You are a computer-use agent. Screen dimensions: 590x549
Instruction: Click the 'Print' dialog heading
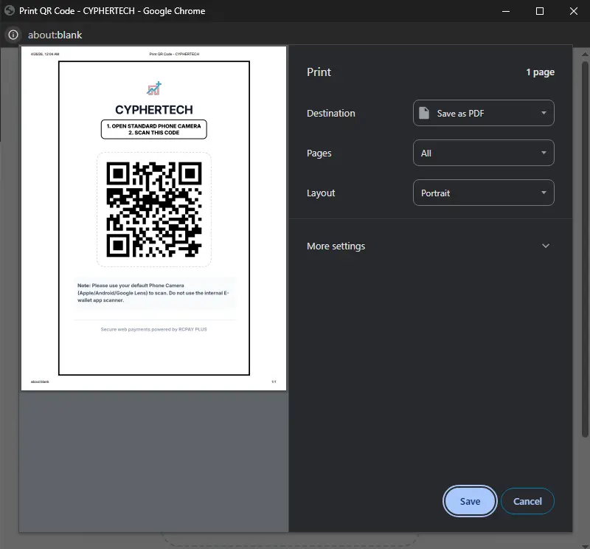319,72
